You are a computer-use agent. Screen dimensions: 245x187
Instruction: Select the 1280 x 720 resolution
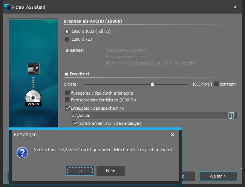[67, 39]
